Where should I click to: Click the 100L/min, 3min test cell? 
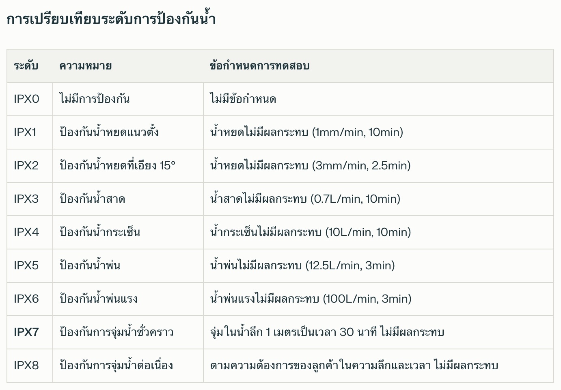(311, 299)
